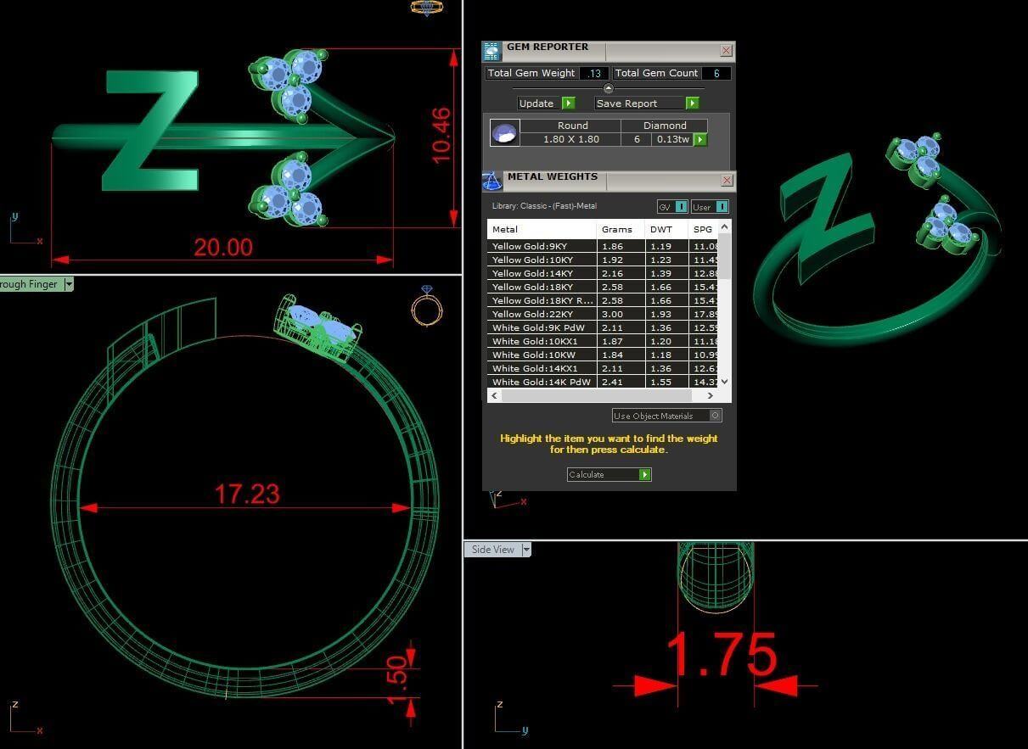Enable the Use Object Materials option
The width and height of the screenshot is (1028, 749).
pos(667,416)
